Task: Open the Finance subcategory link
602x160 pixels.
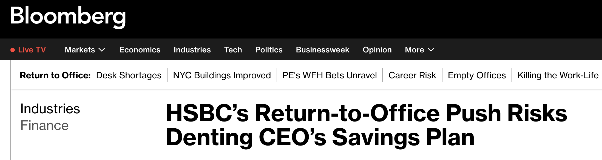Action: pos(44,126)
